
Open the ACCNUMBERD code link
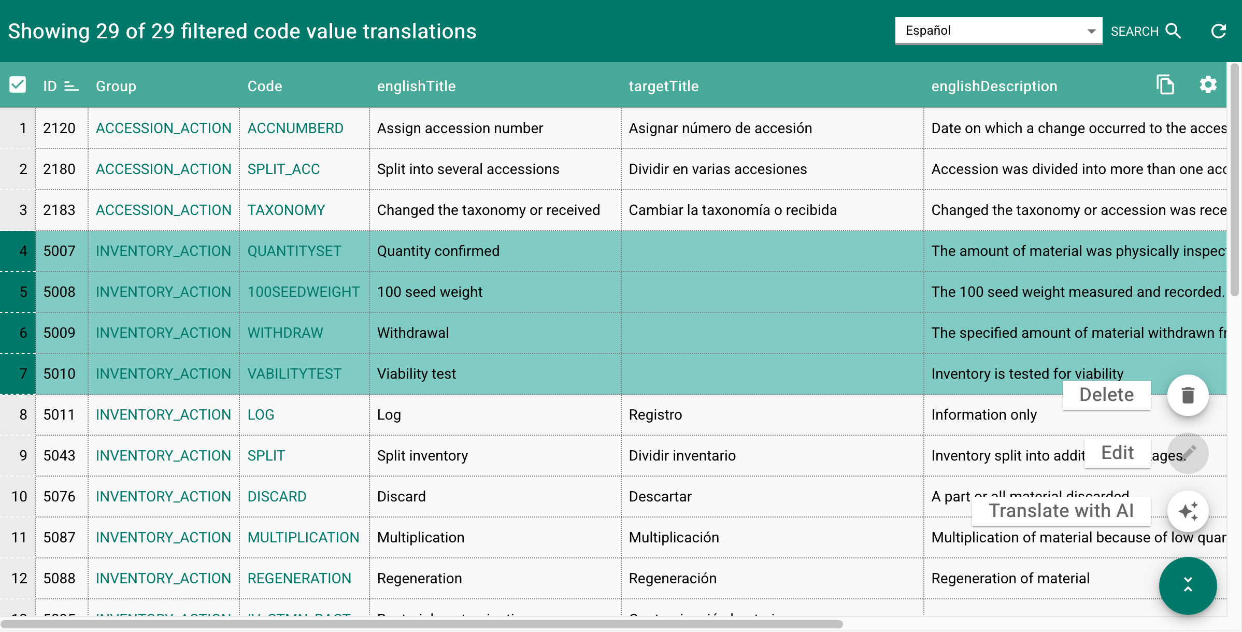tap(295, 128)
